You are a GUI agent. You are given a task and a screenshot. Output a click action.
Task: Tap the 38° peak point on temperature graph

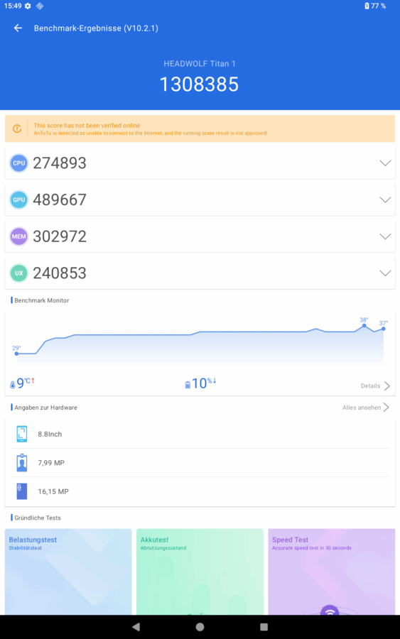pos(364,326)
